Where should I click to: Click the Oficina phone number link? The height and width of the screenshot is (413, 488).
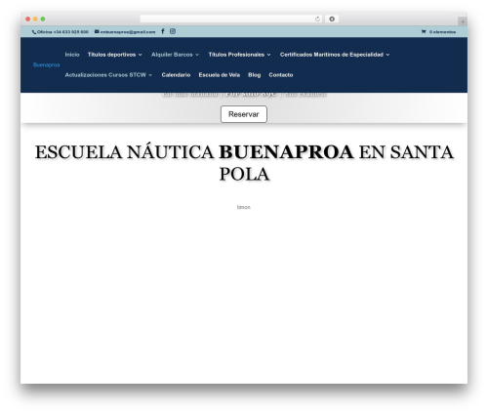click(62, 32)
